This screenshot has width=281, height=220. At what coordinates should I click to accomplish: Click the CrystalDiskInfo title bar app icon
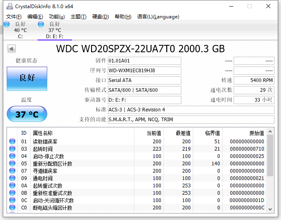[x=9, y=6]
